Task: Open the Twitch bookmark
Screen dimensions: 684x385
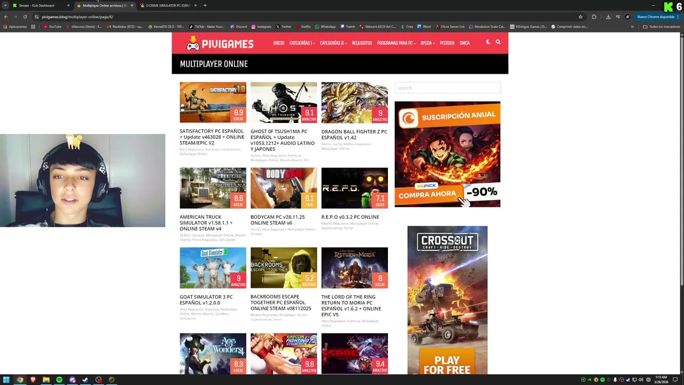Action: point(347,26)
